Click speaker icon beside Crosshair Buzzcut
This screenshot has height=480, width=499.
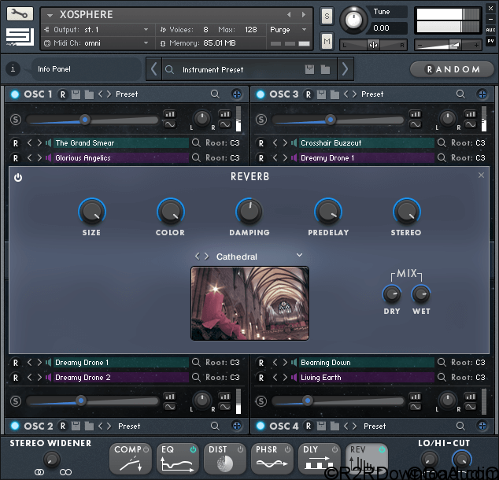pos(294,143)
